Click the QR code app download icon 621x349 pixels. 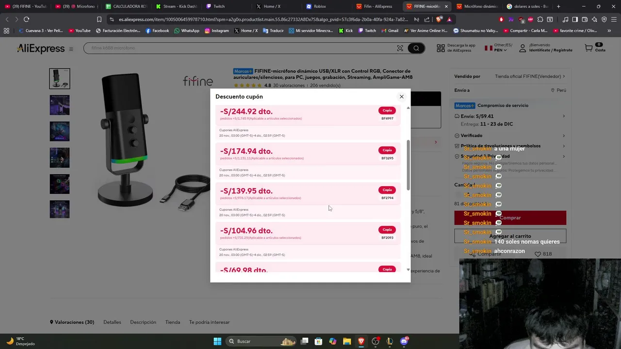[x=441, y=48]
